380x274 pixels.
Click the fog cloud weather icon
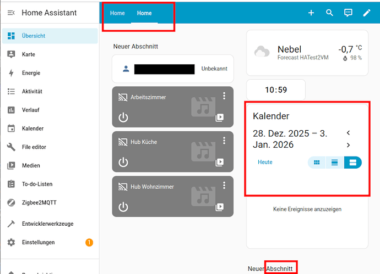262,51
